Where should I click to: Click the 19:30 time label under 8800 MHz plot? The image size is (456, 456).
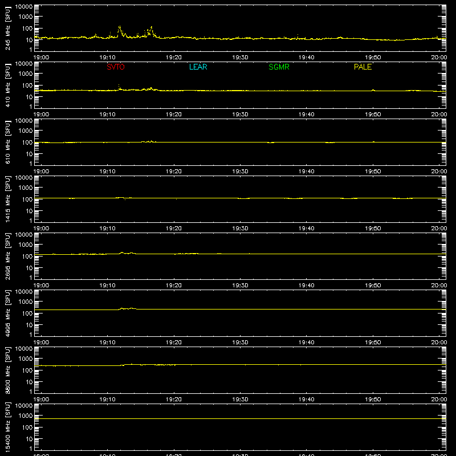click(x=240, y=400)
